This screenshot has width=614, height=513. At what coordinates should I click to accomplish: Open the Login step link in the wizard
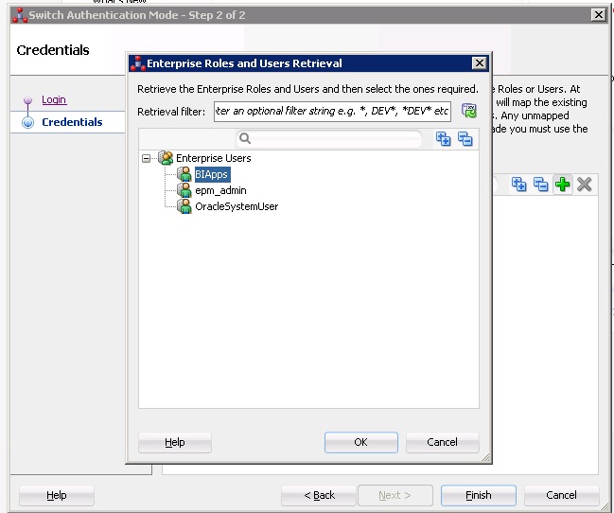tap(54, 99)
